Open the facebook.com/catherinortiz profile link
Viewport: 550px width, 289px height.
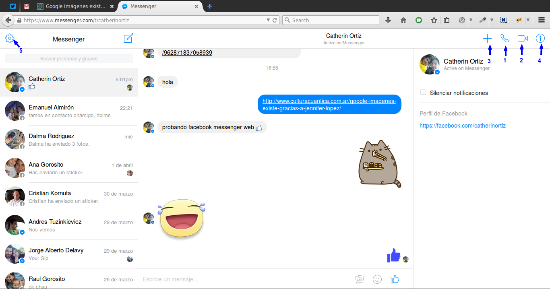462,126
